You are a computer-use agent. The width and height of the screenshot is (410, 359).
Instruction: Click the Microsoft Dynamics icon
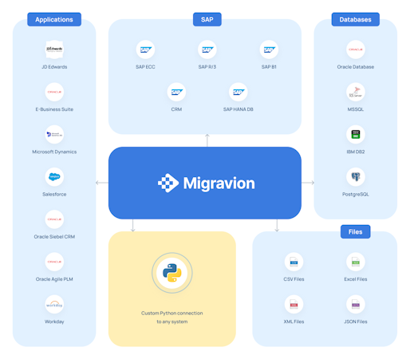(54, 134)
